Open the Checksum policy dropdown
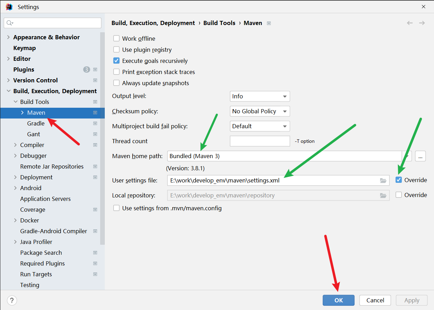This screenshot has width=434, height=310. (260, 111)
